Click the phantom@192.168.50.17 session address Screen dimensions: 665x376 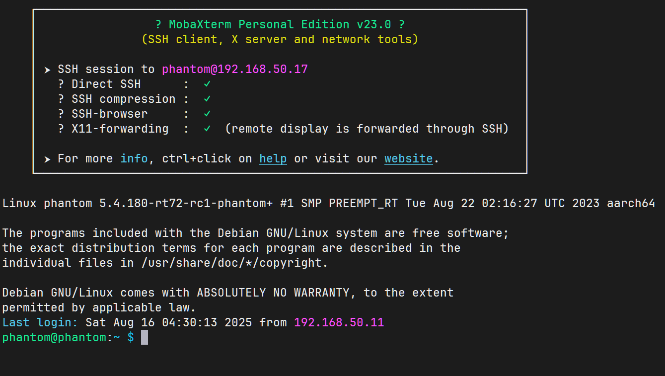click(235, 69)
